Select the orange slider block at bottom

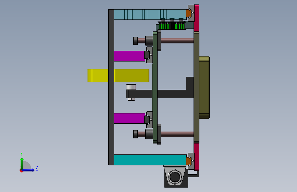point(189,161)
